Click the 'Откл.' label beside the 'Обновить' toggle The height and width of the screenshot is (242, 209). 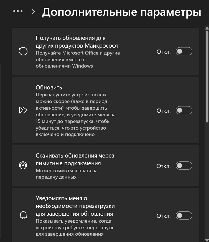pos(164,111)
